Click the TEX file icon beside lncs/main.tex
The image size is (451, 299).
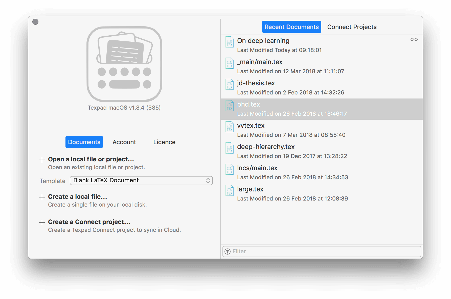[229, 169]
